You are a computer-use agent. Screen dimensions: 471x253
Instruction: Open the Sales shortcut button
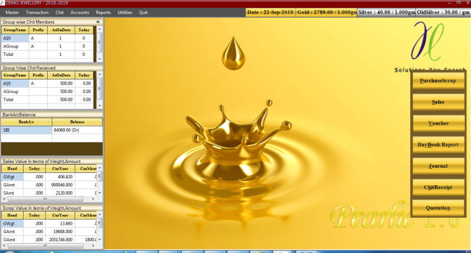437,102
